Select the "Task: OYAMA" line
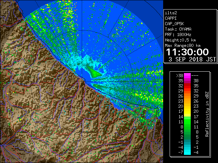The width and height of the screenshot is (218, 163). click(178, 29)
